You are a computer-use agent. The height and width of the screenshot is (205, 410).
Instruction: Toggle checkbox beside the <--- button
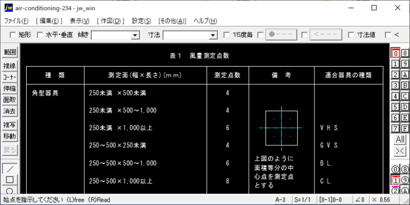[304, 35]
